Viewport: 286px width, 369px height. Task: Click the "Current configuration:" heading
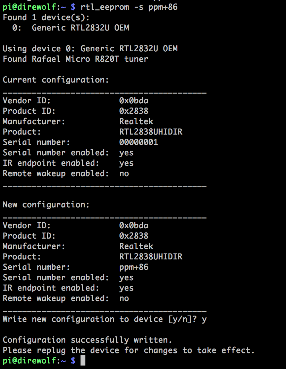point(56,80)
